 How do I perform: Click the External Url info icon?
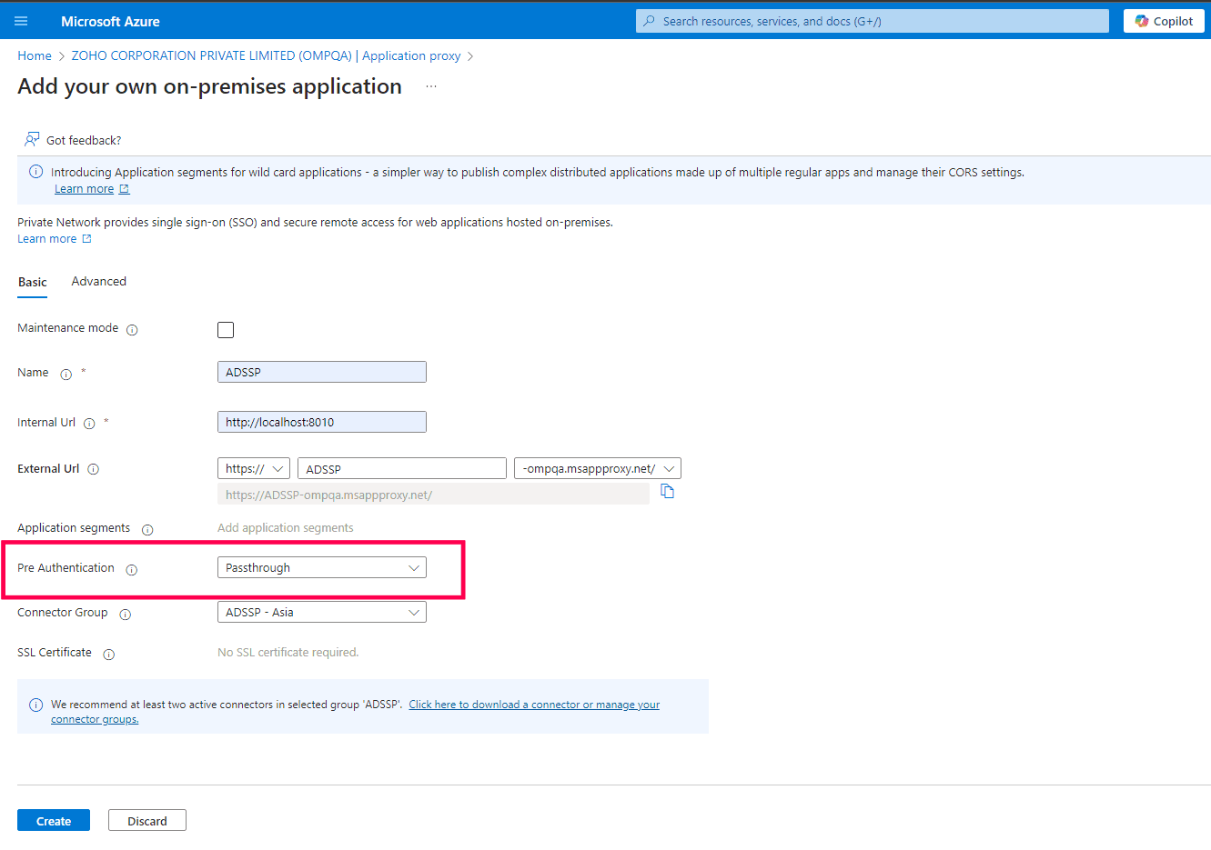click(x=93, y=469)
